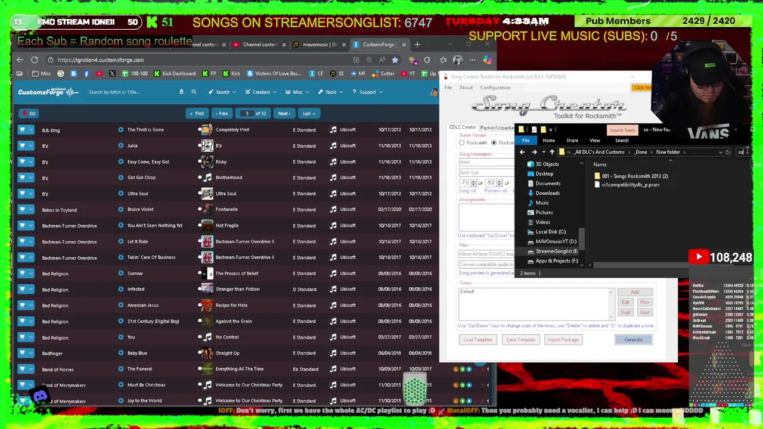Viewport: 763px width, 429px height.
Task: Bookmark this page with star icon
Action: coord(395,60)
